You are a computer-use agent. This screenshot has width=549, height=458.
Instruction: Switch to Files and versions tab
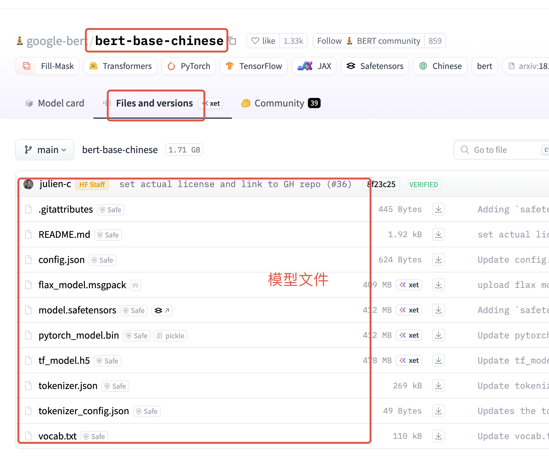154,103
